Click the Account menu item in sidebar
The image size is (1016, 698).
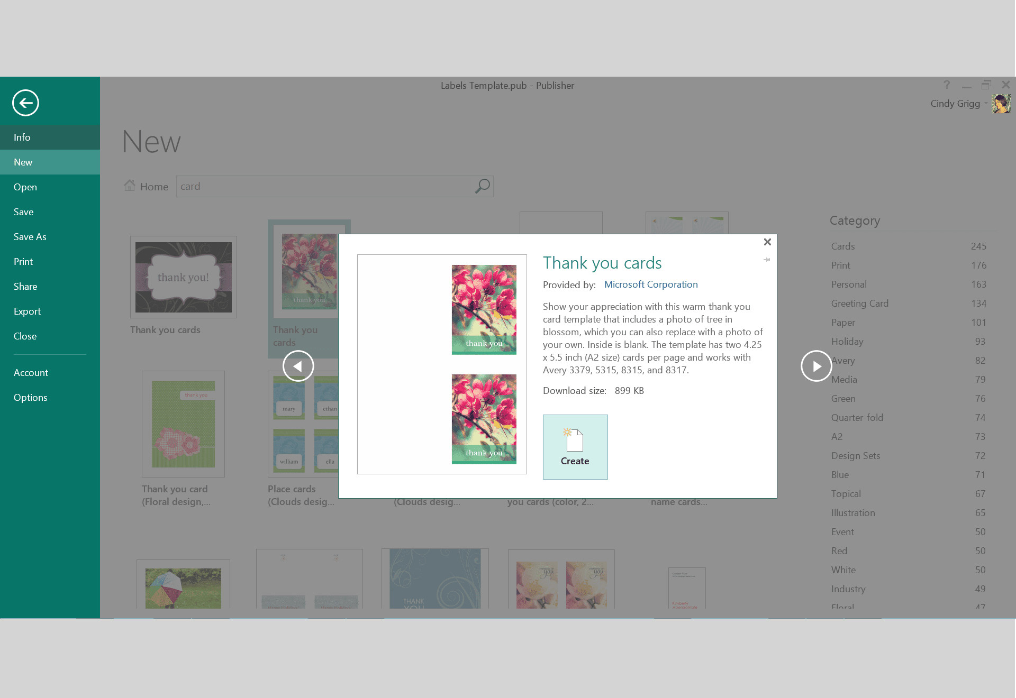click(31, 372)
